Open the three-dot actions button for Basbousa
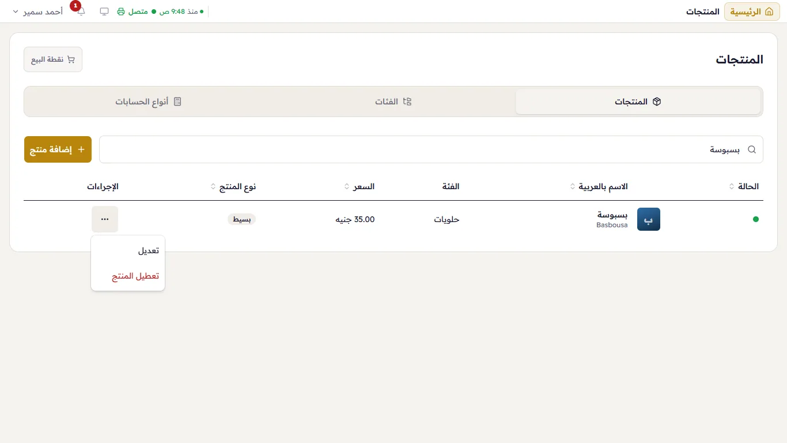 [x=104, y=219]
